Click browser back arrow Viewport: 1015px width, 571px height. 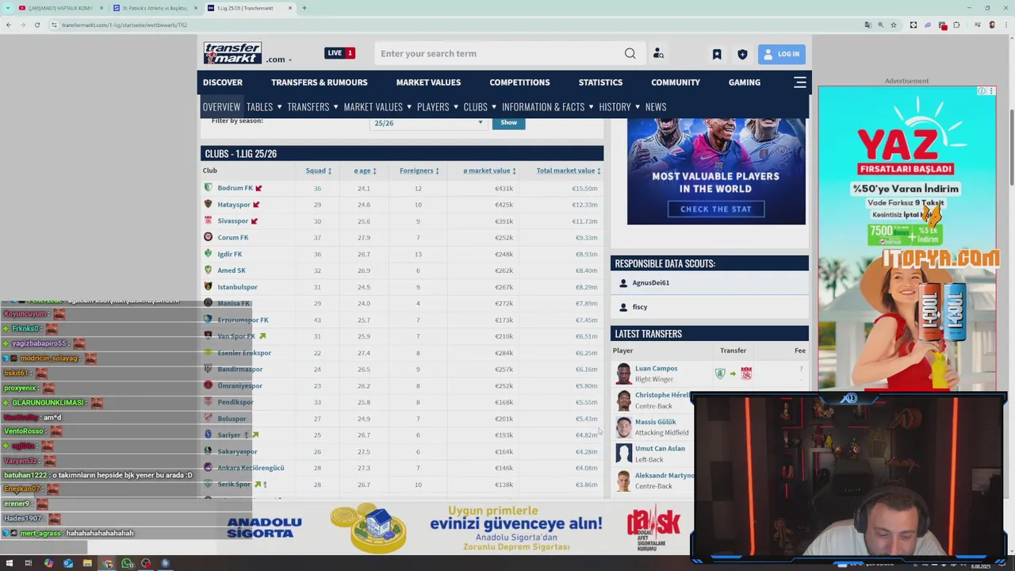tap(8, 25)
